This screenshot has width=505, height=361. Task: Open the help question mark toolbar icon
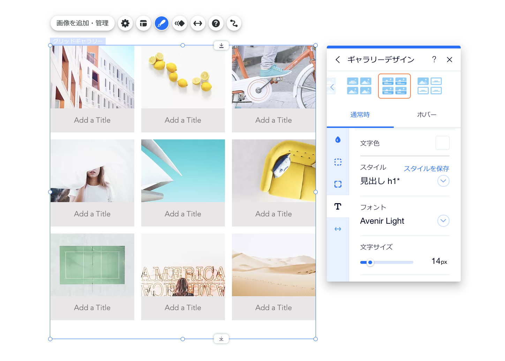pos(216,23)
